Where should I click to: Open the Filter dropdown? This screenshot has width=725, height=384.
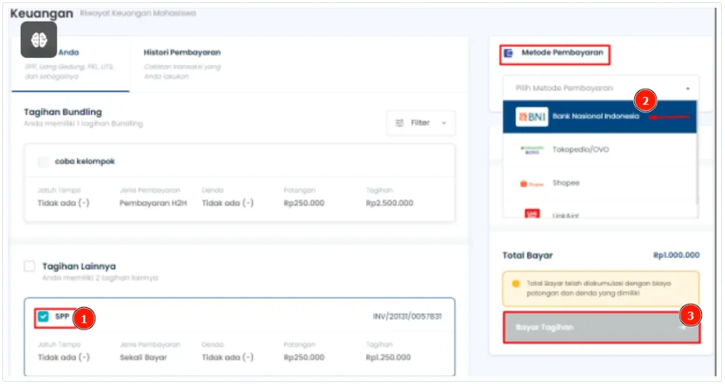click(x=421, y=122)
